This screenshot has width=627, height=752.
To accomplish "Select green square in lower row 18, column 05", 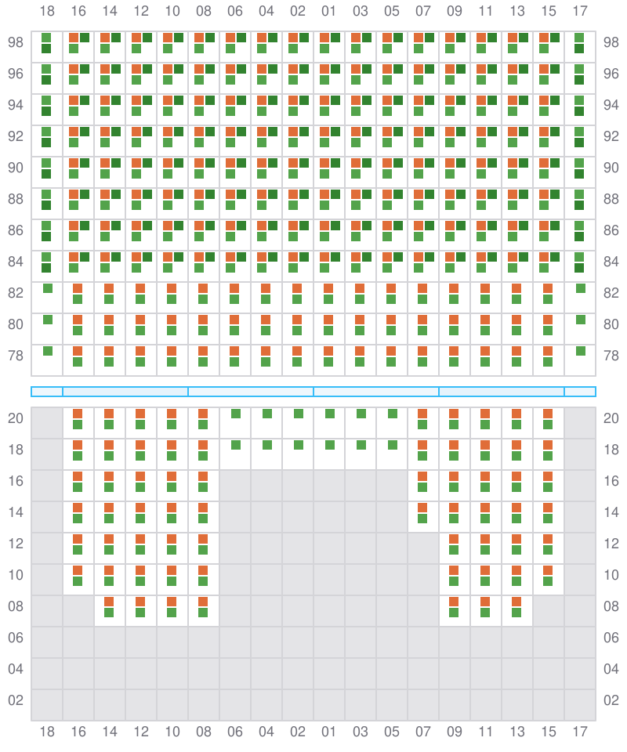I will click(x=393, y=445).
